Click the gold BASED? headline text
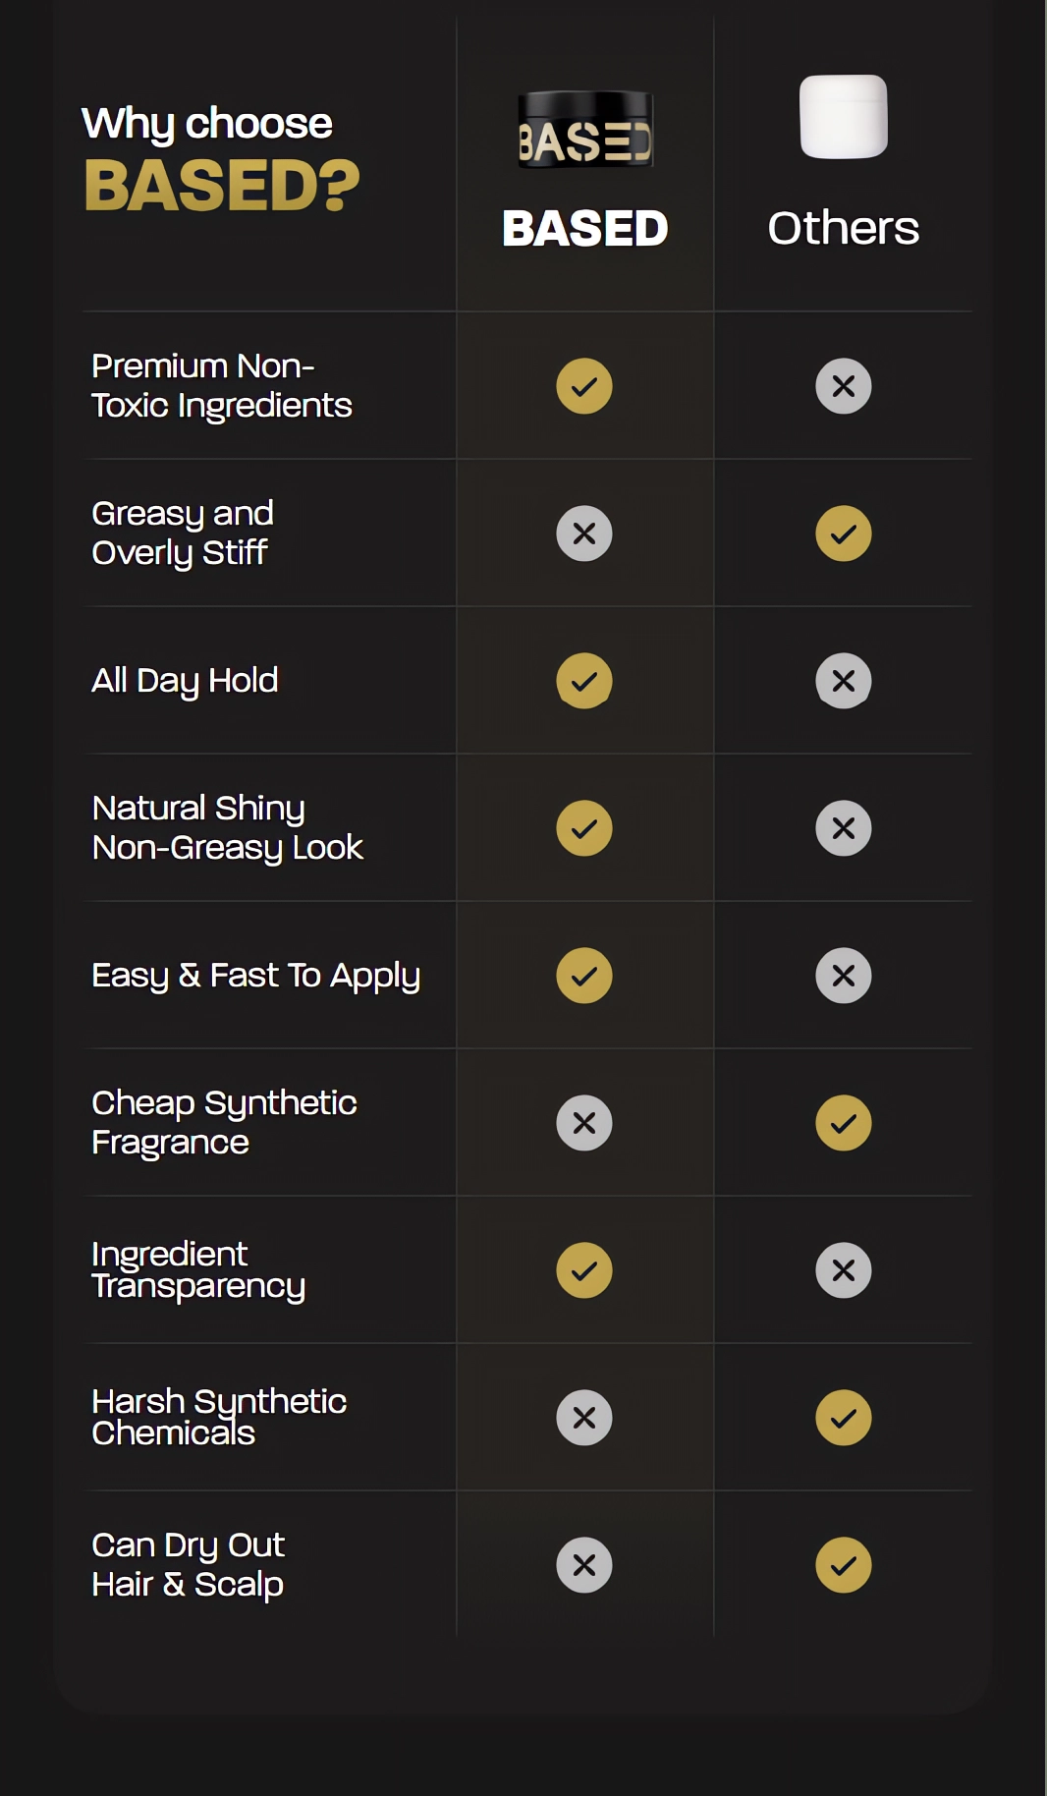The height and width of the screenshot is (1796, 1047). coord(222,186)
